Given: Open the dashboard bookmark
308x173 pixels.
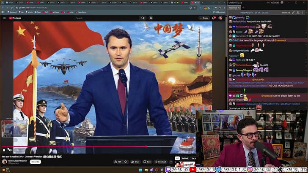Looking at the screenshot, I should click(12, 12).
